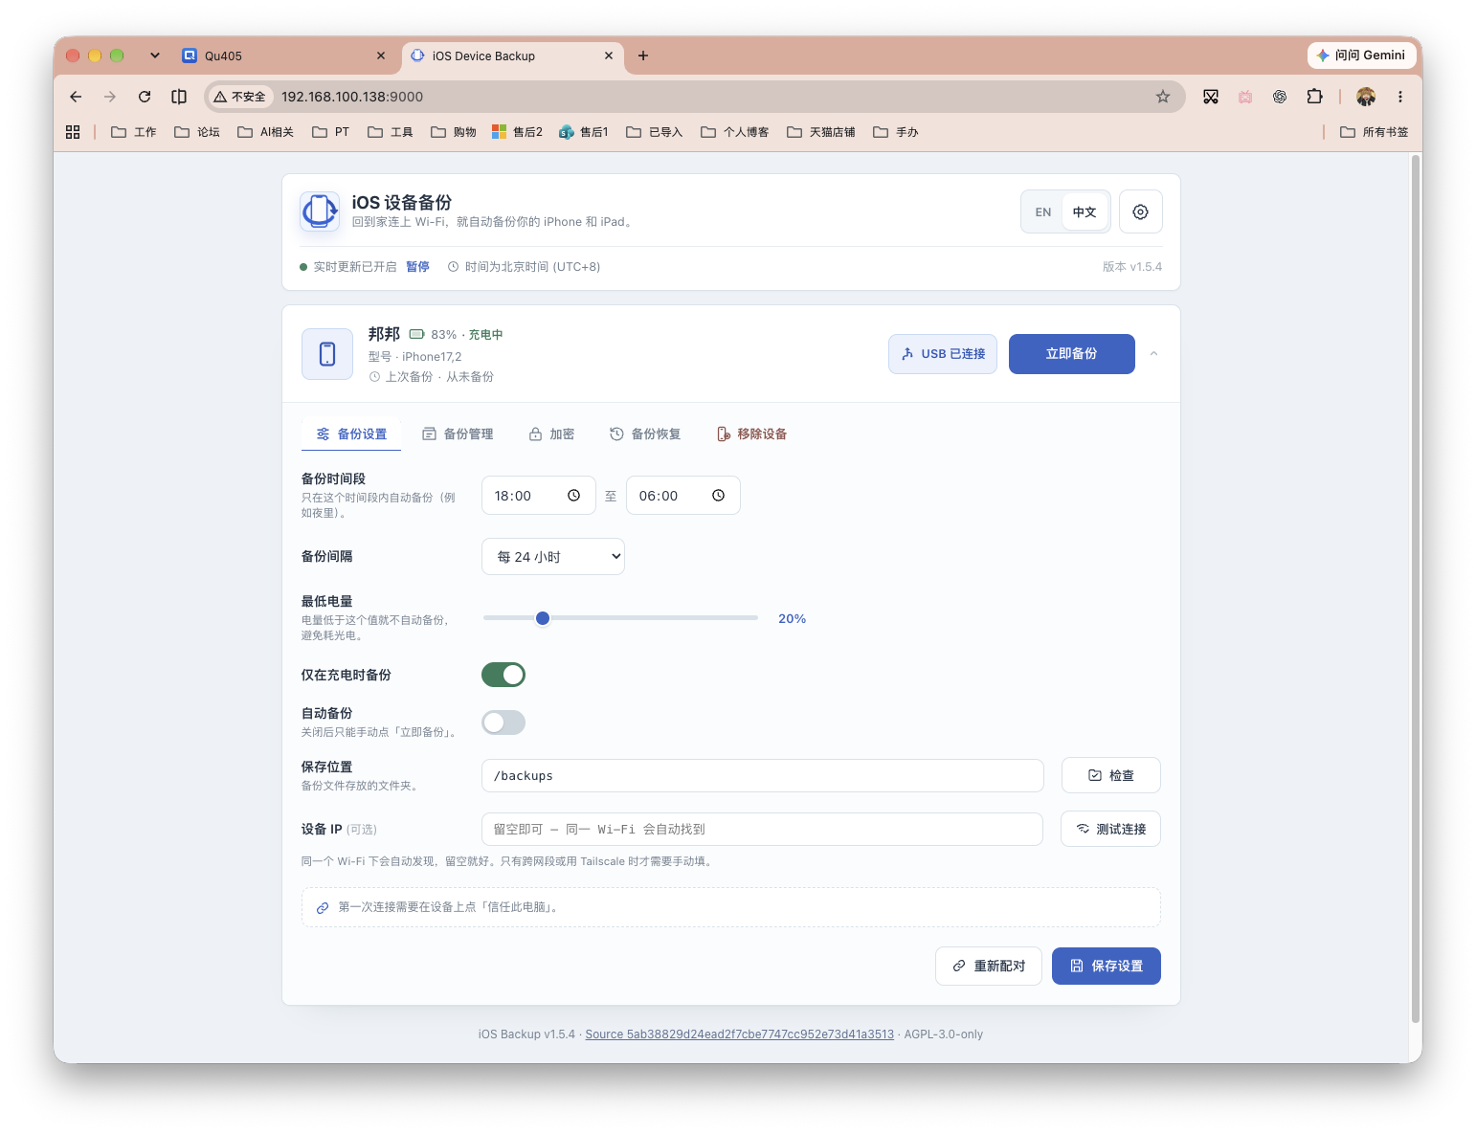Click the 不安全 security warning chip

[240, 97]
